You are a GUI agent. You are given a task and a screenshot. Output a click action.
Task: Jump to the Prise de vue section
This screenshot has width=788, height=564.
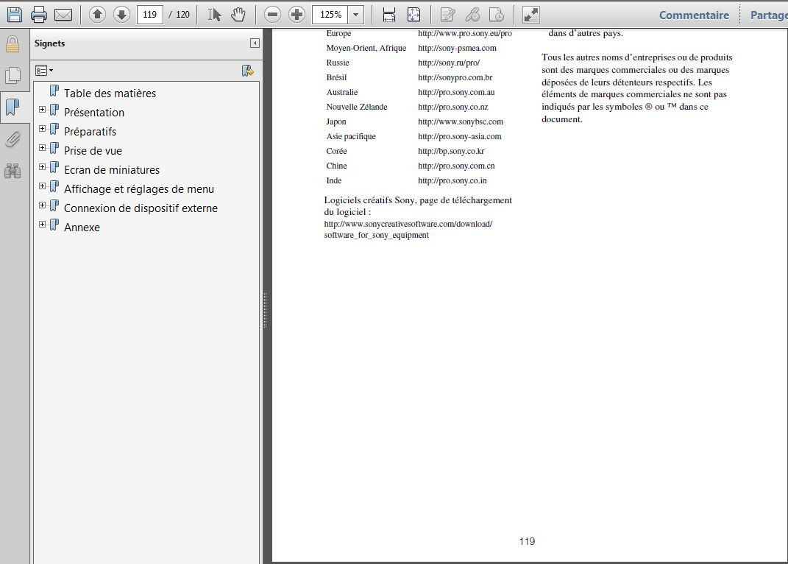pos(93,150)
